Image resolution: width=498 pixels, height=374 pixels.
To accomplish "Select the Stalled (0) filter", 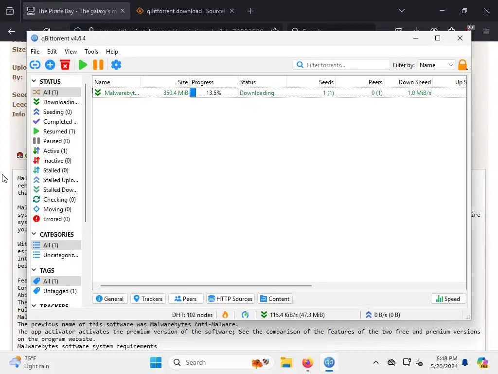I will pyautogui.click(x=56, y=170).
